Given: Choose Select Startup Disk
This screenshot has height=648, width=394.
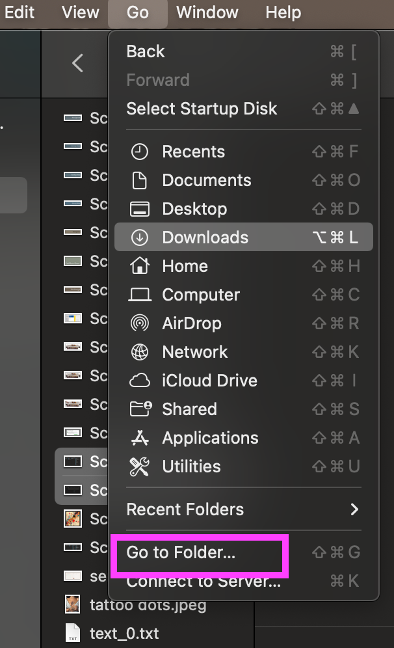Looking at the screenshot, I should point(202,109).
